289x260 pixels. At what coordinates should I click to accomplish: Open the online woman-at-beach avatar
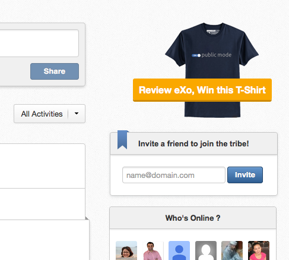tap(126, 250)
